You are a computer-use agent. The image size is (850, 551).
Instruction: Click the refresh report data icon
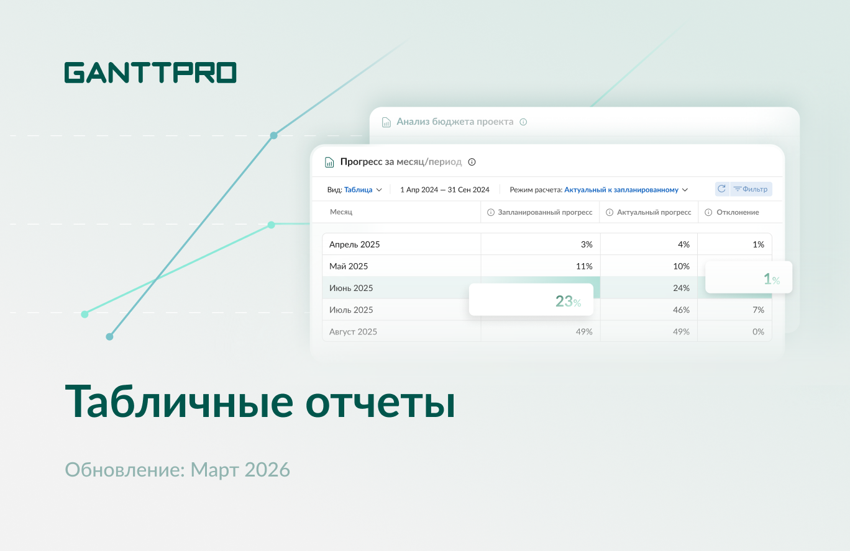click(x=721, y=189)
